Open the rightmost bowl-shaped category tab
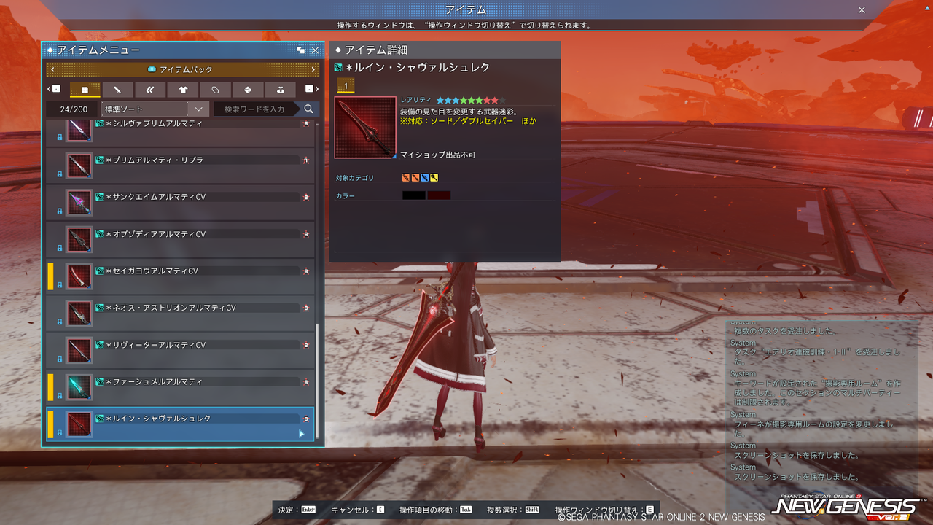 [x=281, y=90]
